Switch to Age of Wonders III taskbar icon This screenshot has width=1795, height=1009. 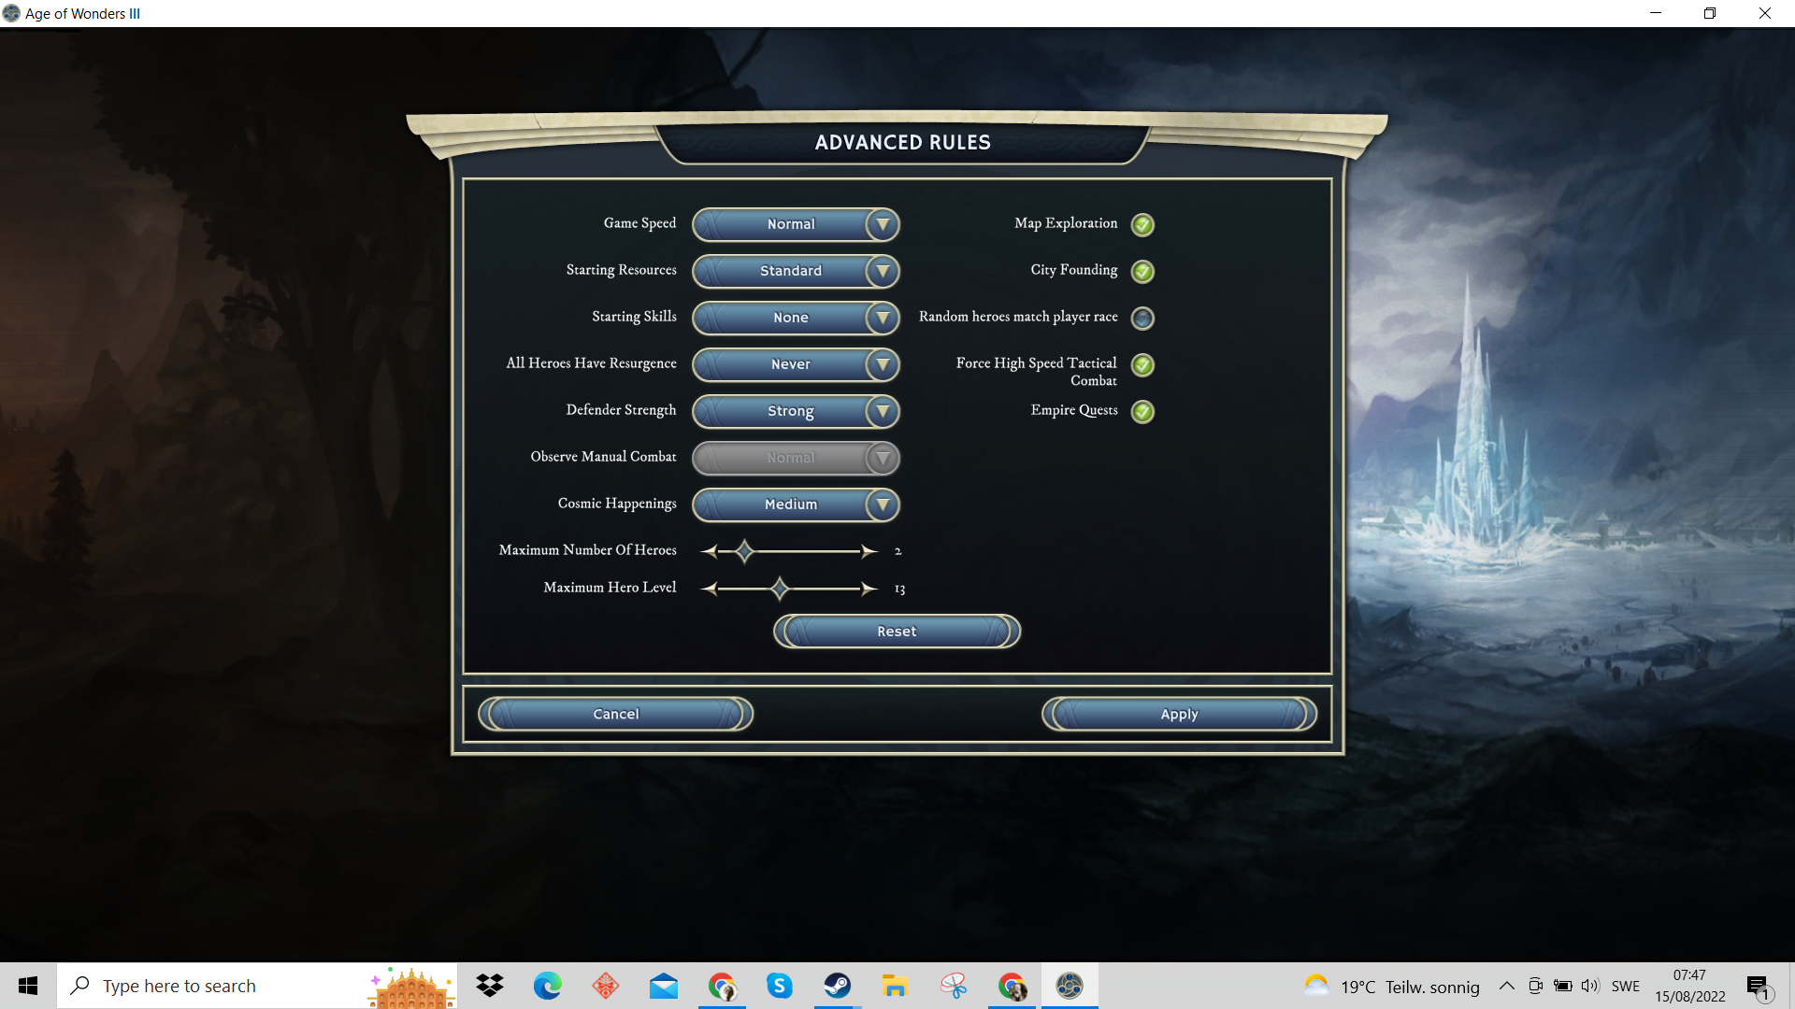[1070, 986]
